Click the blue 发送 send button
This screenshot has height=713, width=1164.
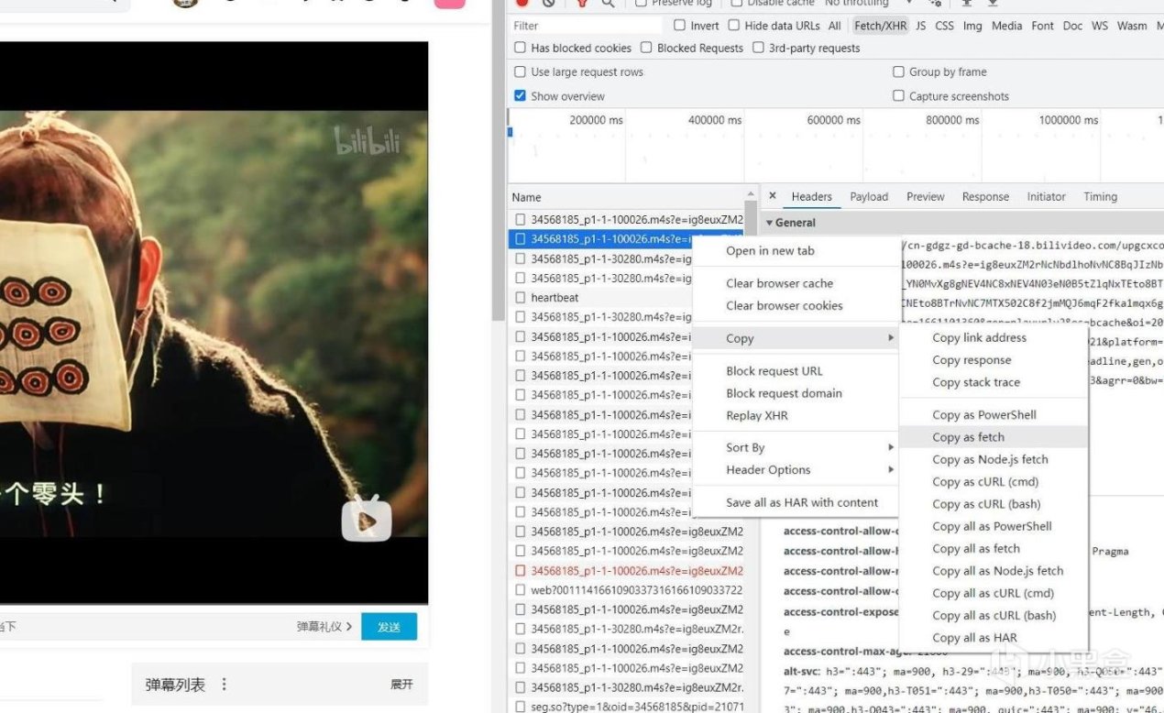pos(389,627)
